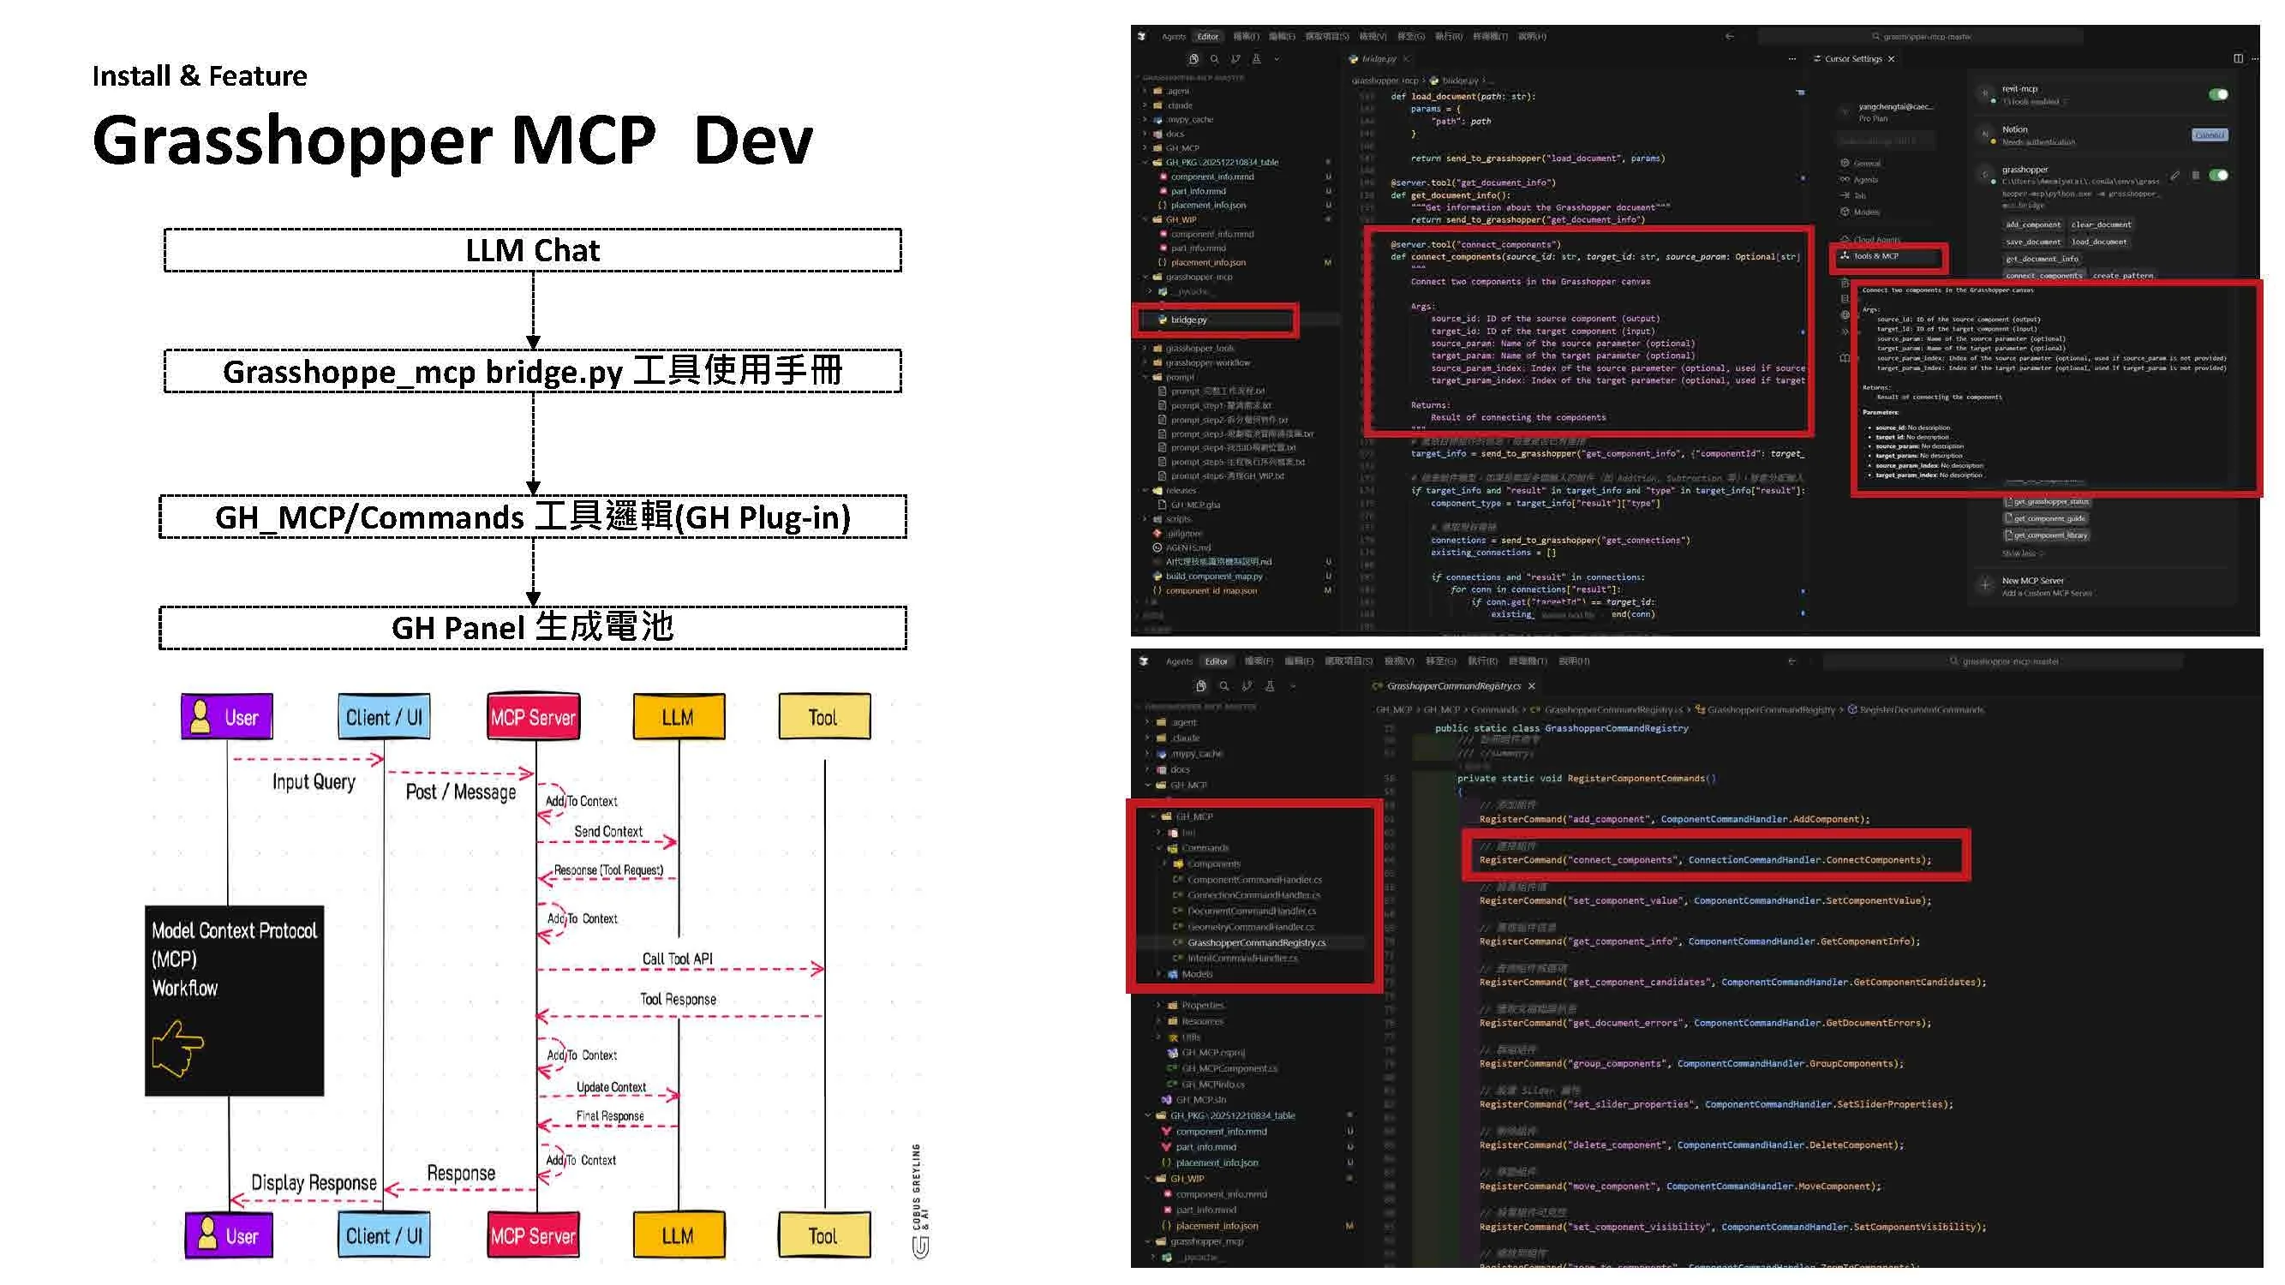Close the Cursor Settings tab

coord(1891,58)
